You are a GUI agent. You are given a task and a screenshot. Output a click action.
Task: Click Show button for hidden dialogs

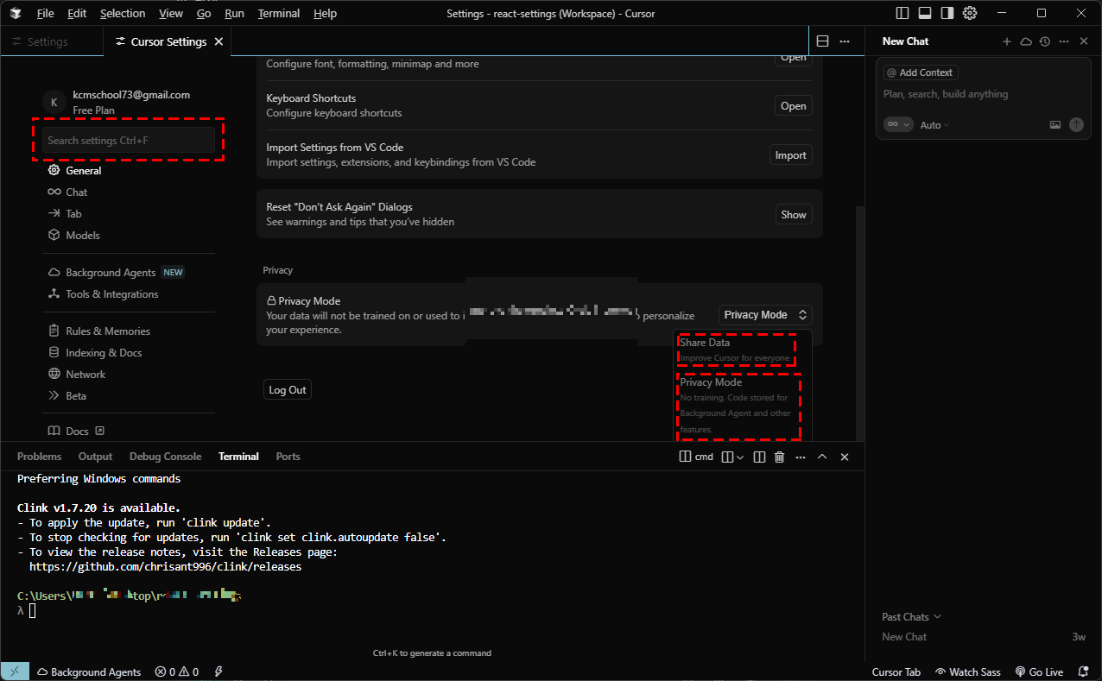click(x=794, y=215)
